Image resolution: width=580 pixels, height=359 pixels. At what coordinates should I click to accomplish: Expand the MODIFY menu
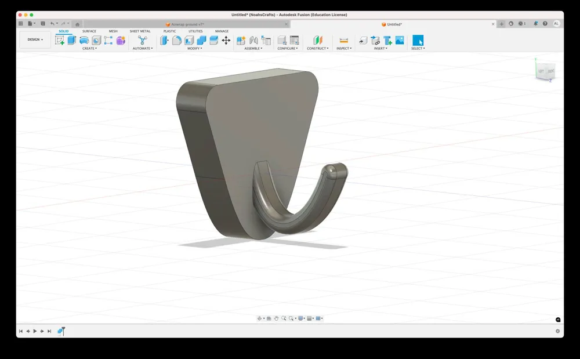tap(194, 49)
